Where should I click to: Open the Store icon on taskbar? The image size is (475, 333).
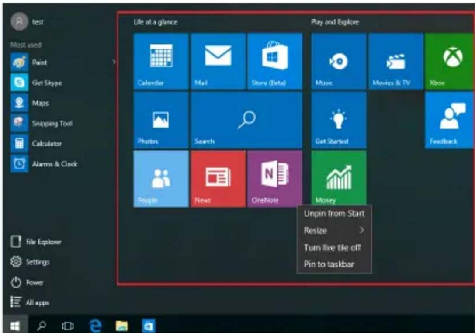(149, 326)
